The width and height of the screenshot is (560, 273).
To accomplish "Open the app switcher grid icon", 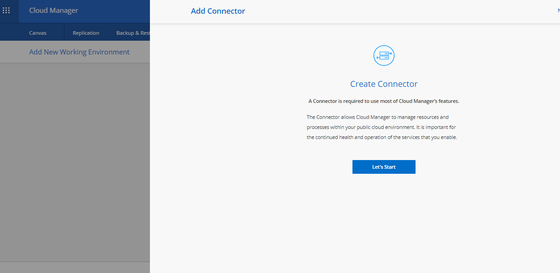I will click(6, 11).
